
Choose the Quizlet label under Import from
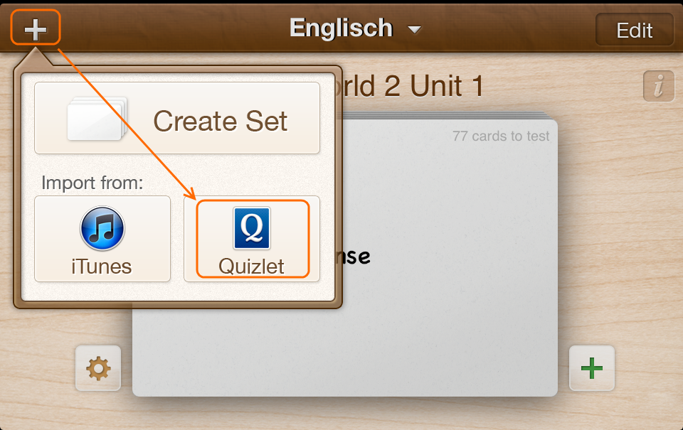tap(251, 267)
